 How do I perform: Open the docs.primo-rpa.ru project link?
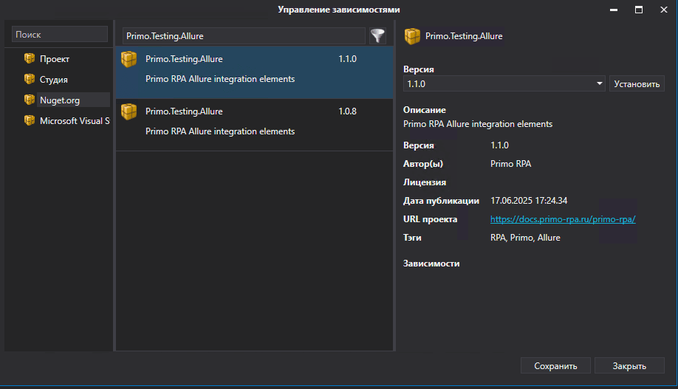563,219
